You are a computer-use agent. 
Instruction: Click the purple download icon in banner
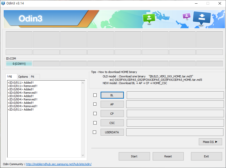point(187,16)
